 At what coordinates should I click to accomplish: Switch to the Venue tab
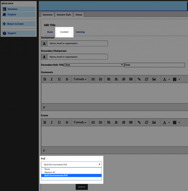click(x=79, y=15)
